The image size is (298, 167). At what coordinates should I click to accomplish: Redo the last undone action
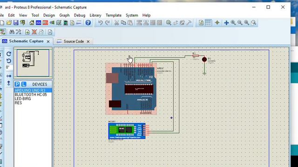point(108,23)
